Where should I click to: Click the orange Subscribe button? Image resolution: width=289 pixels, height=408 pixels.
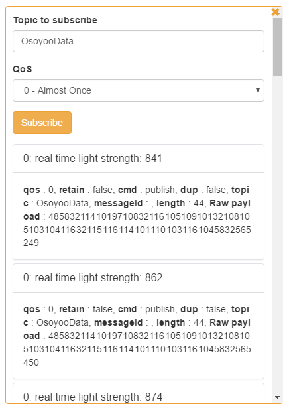click(42, 123)
